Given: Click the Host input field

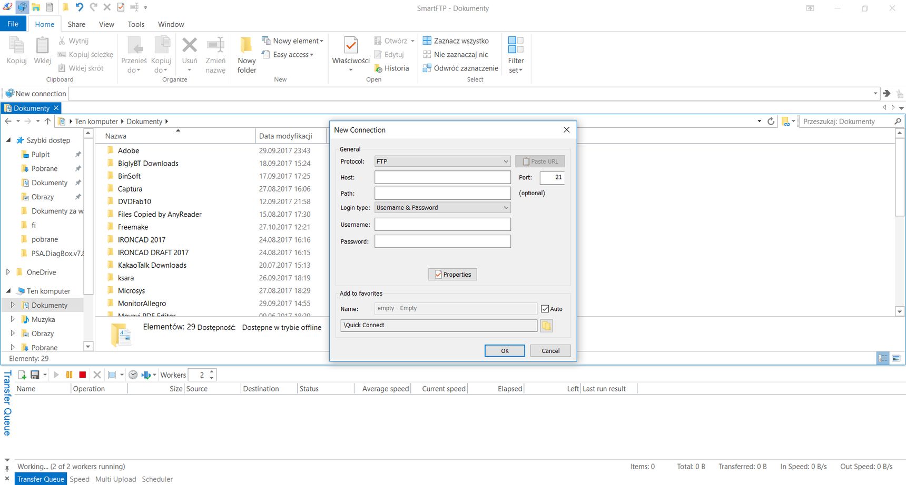Looking at the screenshot, I should pos(442,177).
